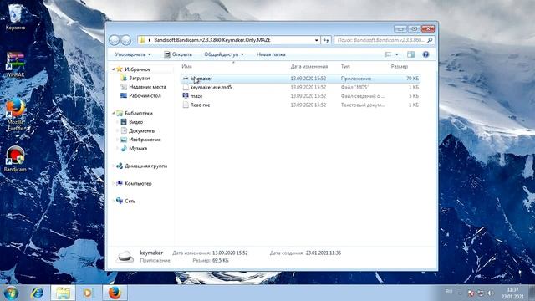Image resolution: width=535 pixels, height=301 pixels.
Task: Launch Mozilla Firefox from the desktop
Action: 15,115
